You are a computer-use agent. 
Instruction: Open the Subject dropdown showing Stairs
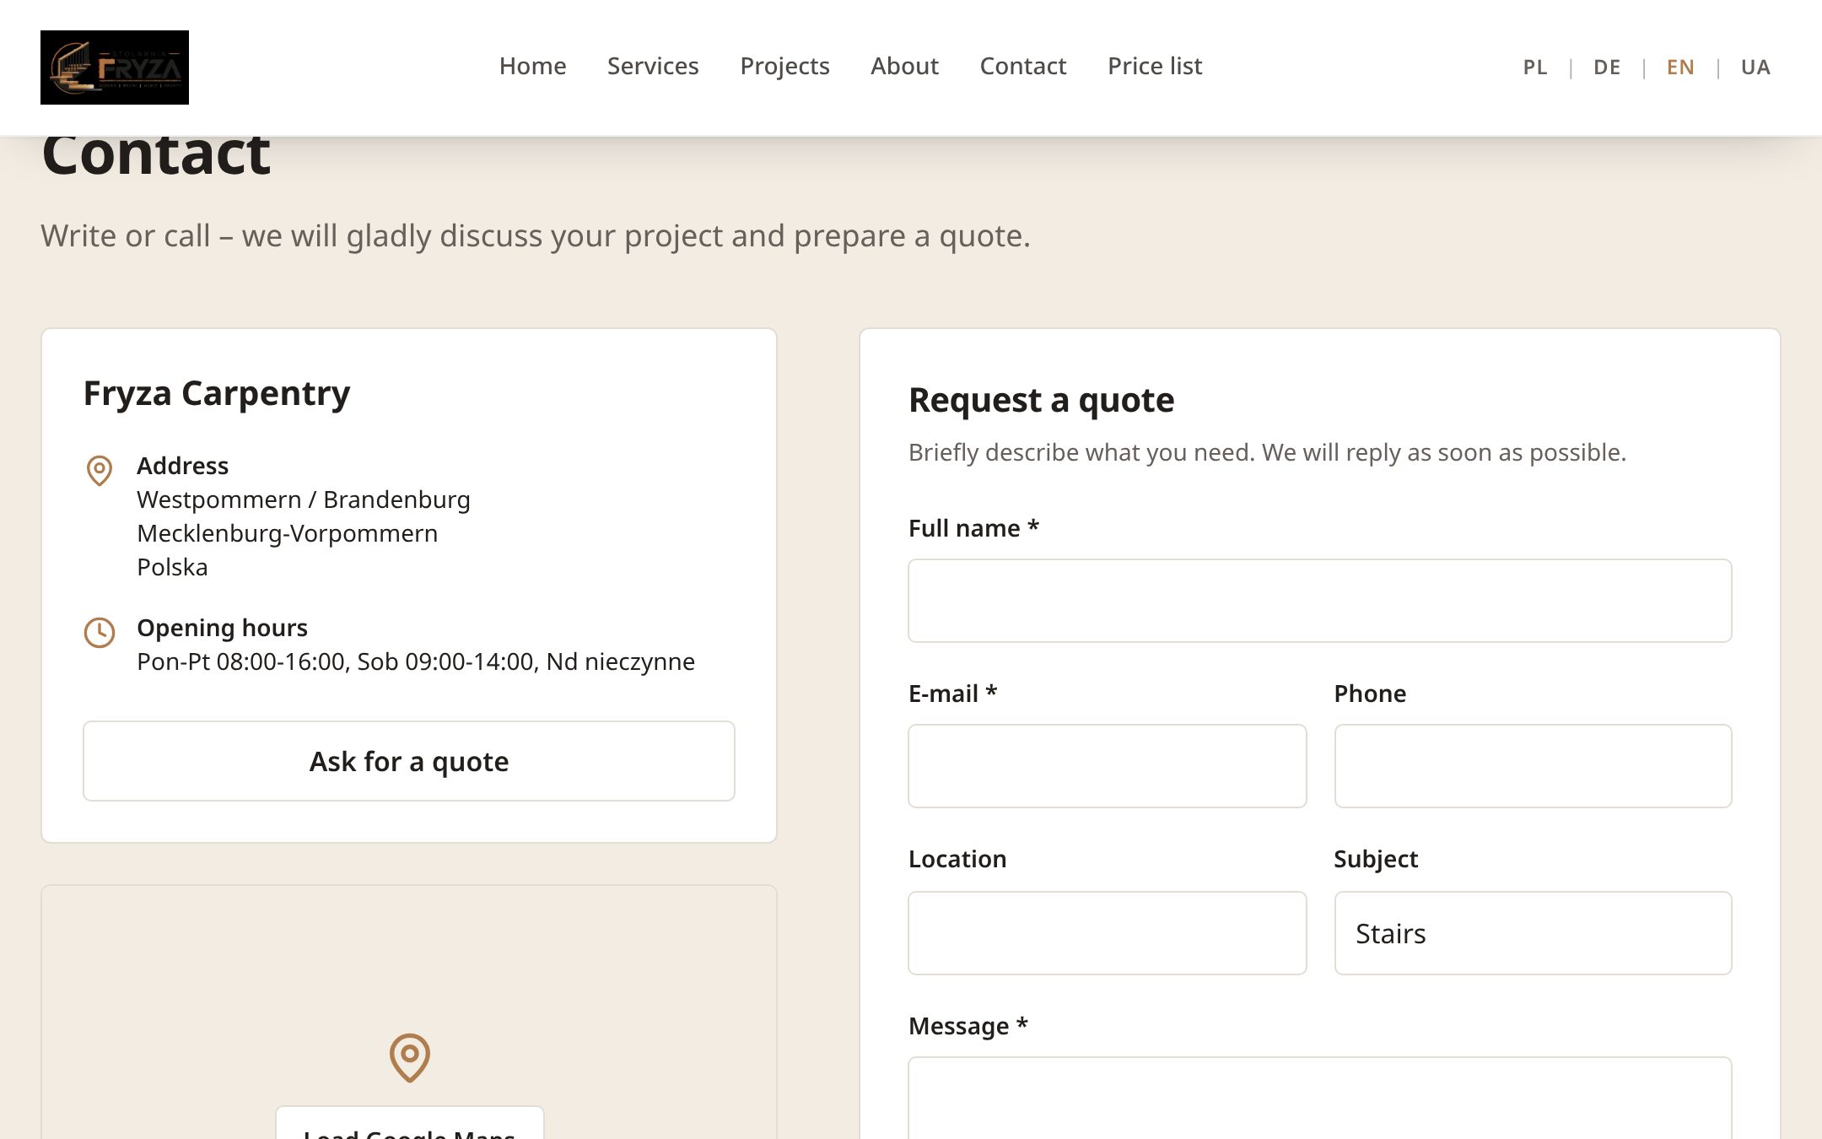click(1534, 933)
